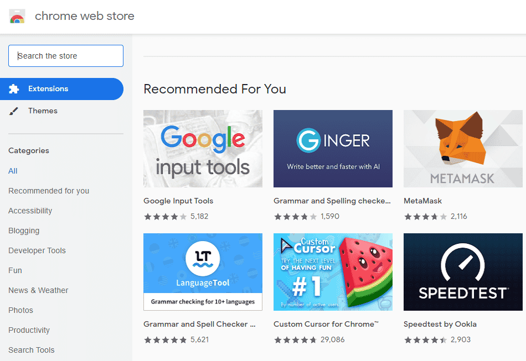526x361 pixels.
Task: Focus the Search the store field
Action: [66, 56]
